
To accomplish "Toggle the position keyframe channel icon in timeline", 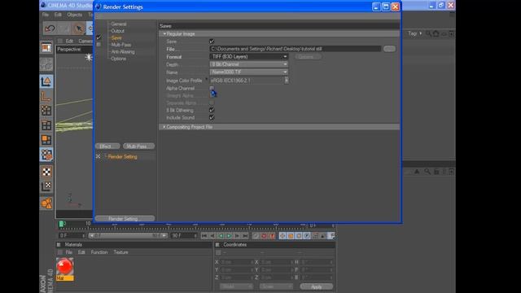I will point(282,236).
